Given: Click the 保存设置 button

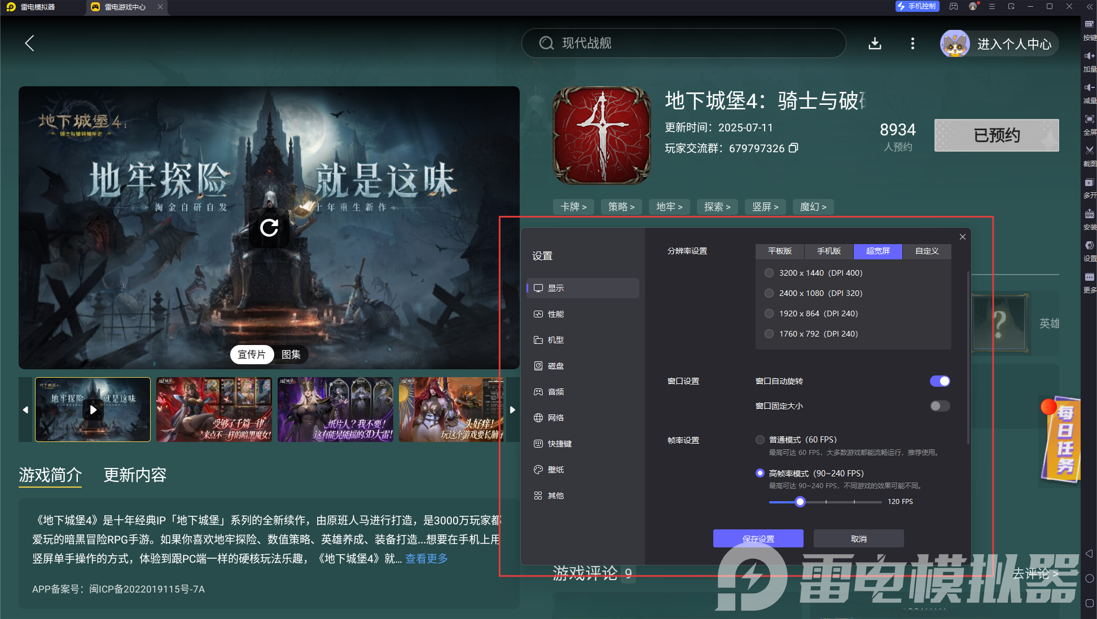Looking at the screenshot, I should coord(758,538).
